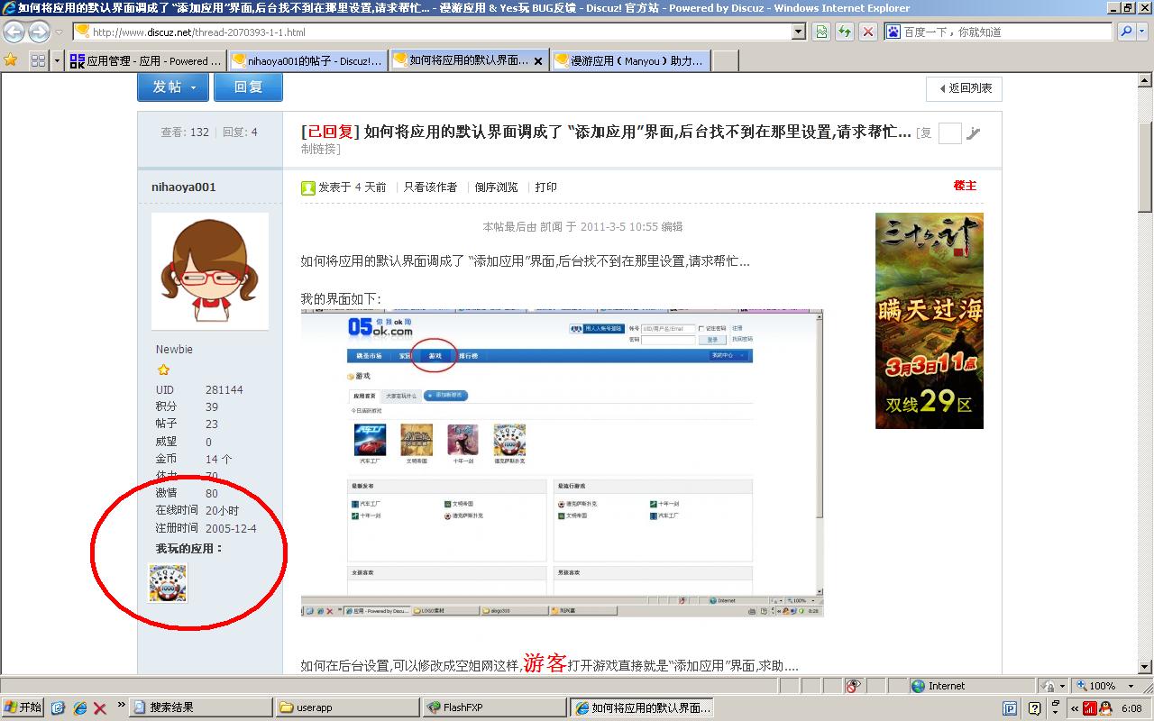Click the 查看: 132 view count text
This screenshot has width=1154, height=721.
pos(185,132)
